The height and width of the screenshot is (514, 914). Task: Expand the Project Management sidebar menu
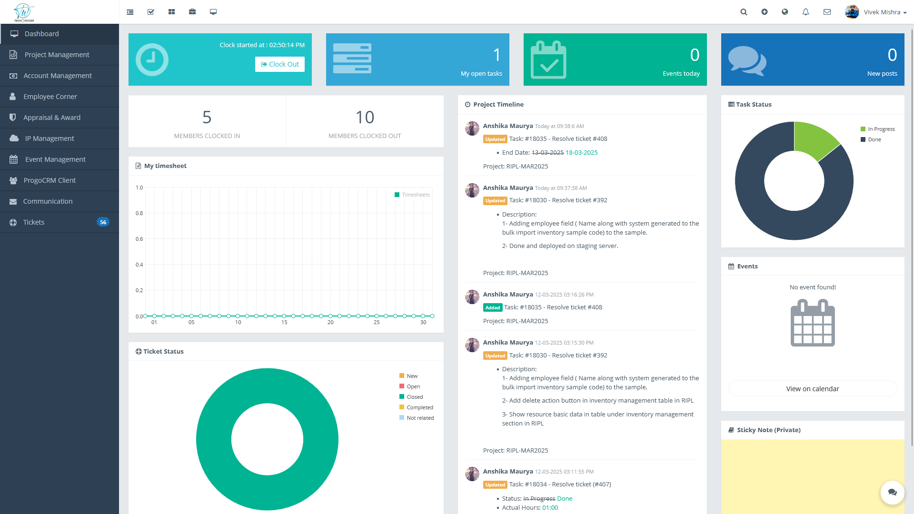click(57, 55)
